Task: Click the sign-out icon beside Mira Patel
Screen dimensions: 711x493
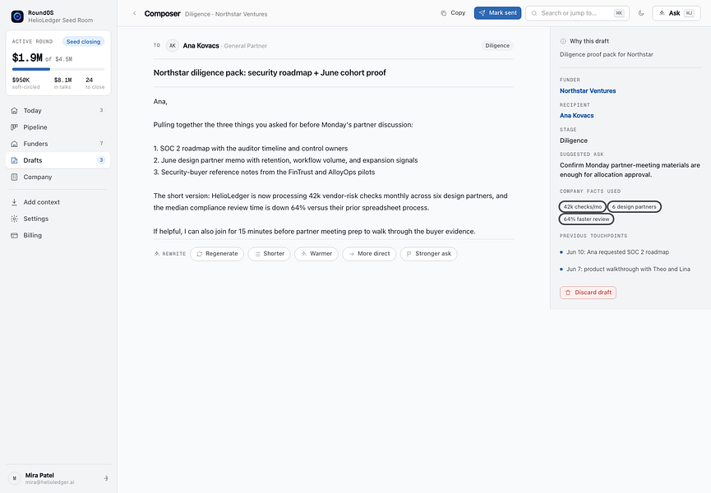Action: coord(106,478)
